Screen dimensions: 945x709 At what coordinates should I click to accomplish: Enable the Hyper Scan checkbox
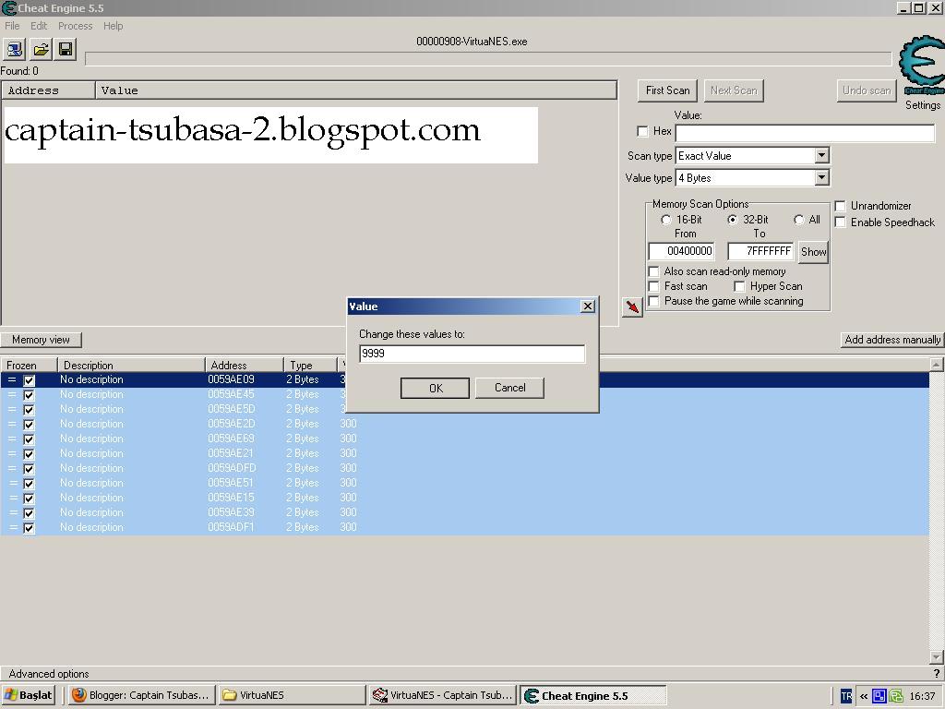pyautogui.click(x=739, y=286)
